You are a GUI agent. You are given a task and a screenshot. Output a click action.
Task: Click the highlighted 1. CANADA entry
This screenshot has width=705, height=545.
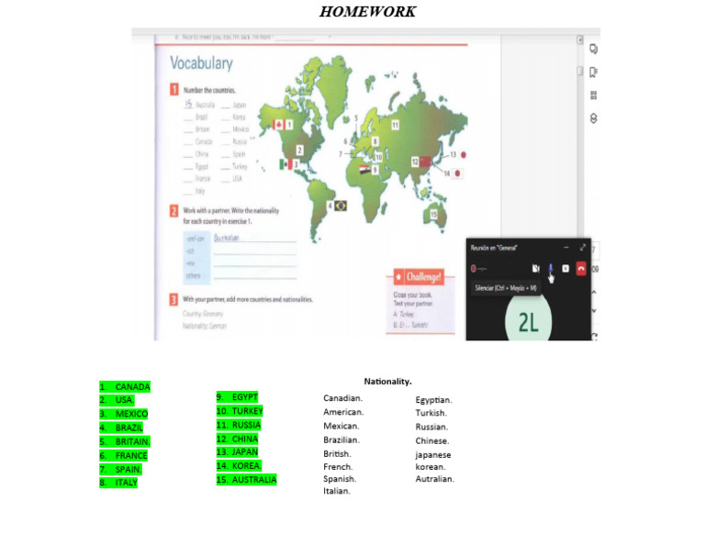(x=125, y=387)
